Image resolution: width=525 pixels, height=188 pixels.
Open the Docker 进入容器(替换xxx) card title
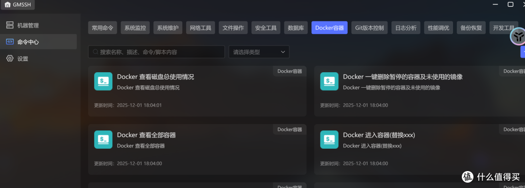tap(379, 135)
